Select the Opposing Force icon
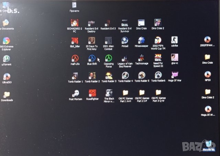Viewport: 220px width, 156px height. pos(109,58)
